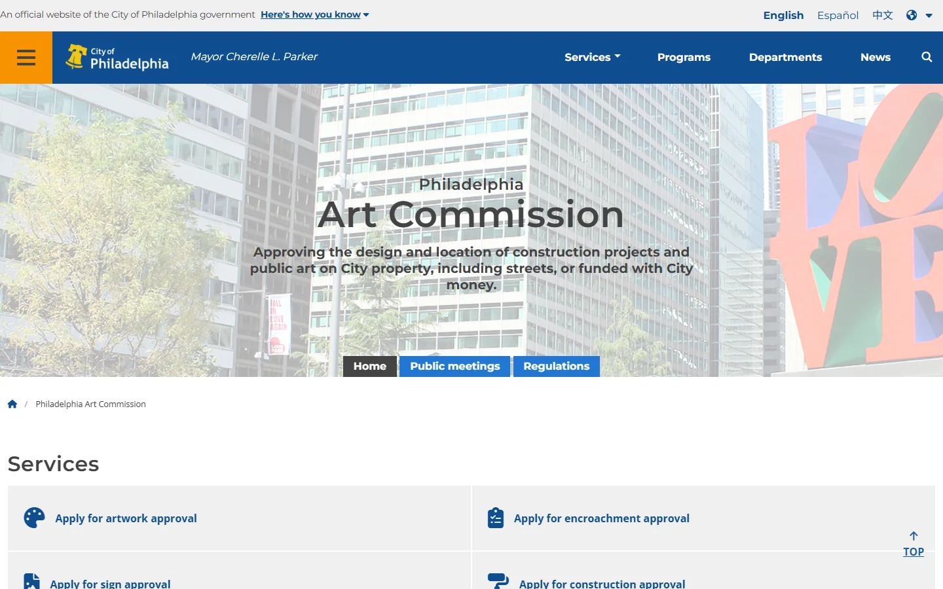Click "Philadelphia Art Commission" breadcrumb text
The height and width of the screenshot is (589, 943).
(x=90, y=404)
